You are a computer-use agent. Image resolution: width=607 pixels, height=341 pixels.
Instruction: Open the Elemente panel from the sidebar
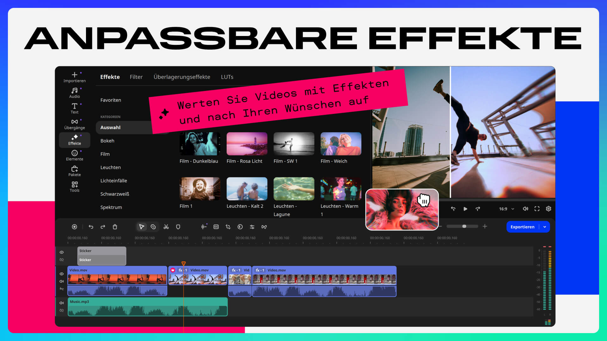click(x=74, y=155)
